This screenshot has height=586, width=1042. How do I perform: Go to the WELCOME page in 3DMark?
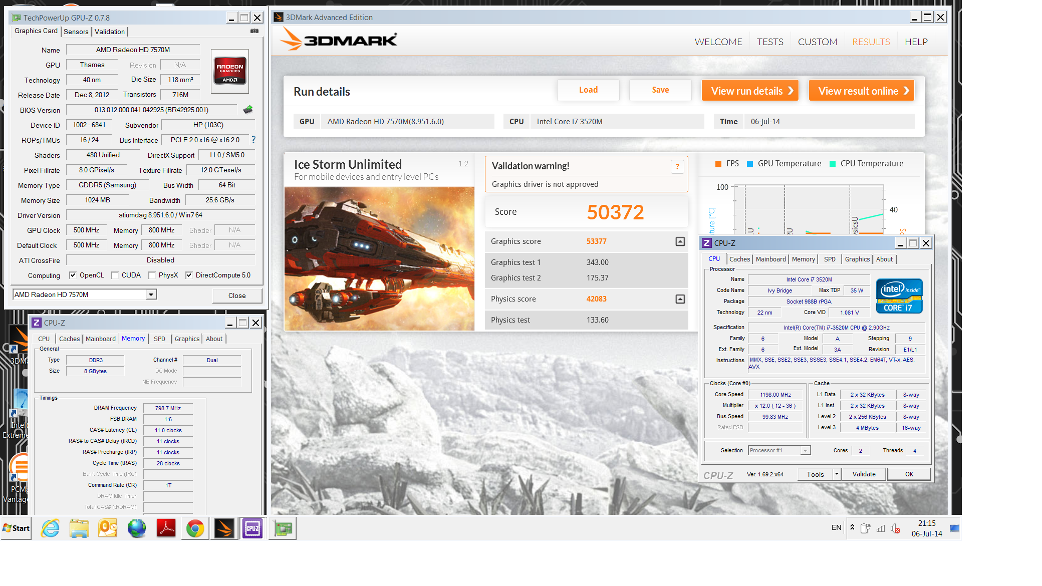718,42
